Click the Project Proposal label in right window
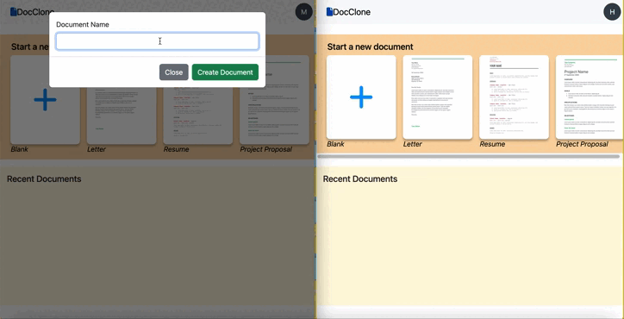 point(582,144)
